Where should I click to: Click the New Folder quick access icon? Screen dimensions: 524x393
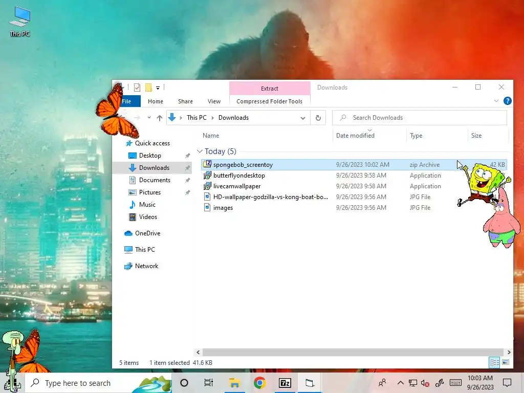pos(148,88)
